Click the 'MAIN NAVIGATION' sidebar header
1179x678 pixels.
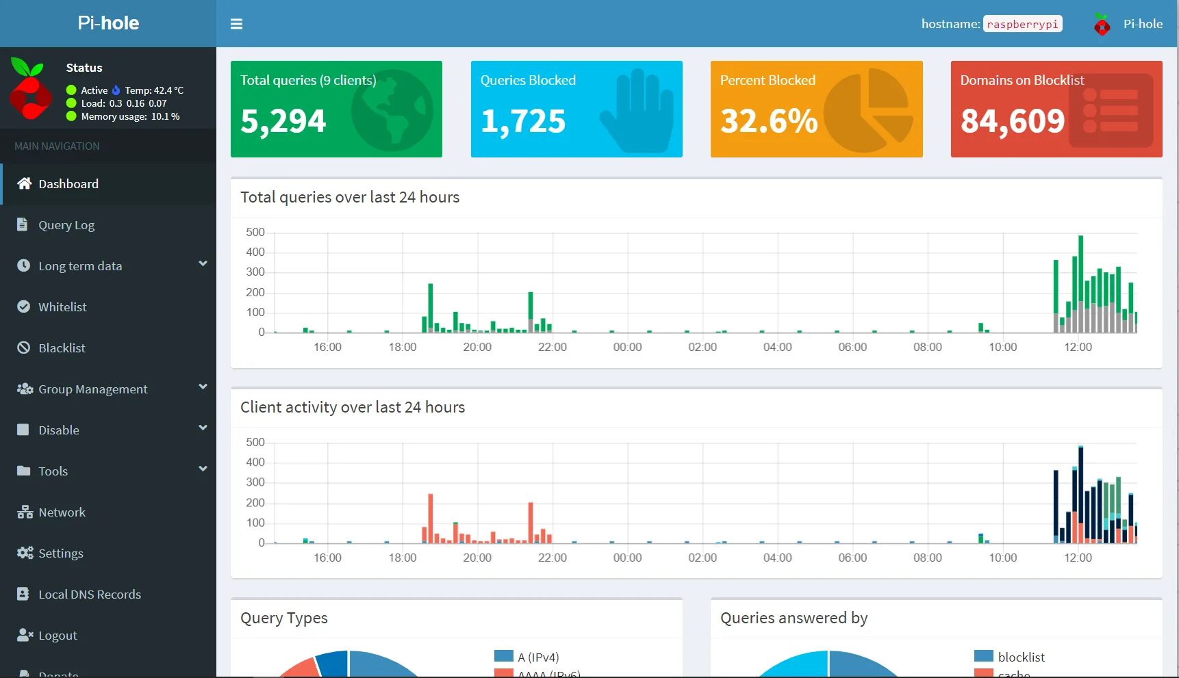coord(57,146)
